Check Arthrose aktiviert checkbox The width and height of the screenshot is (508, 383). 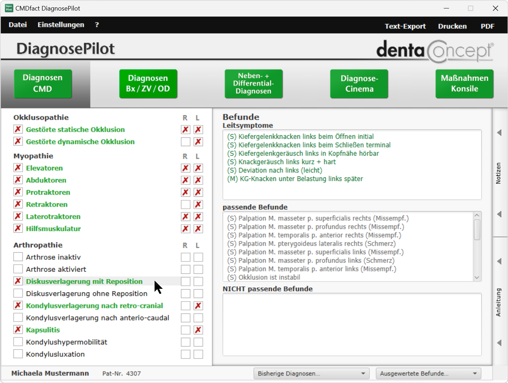point(18,269)
